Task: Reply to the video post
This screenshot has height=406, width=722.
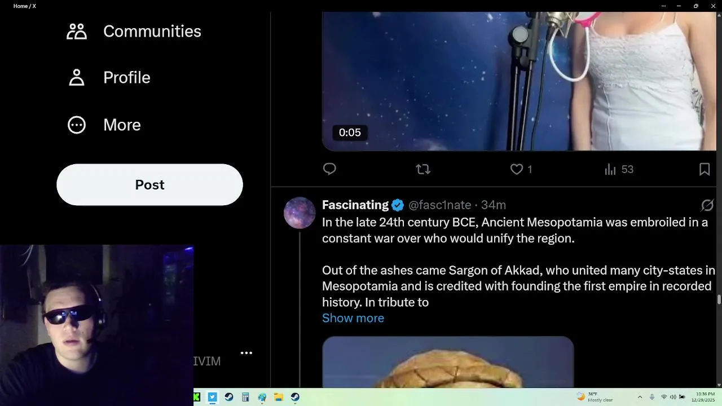Action: tap(329, 169)
